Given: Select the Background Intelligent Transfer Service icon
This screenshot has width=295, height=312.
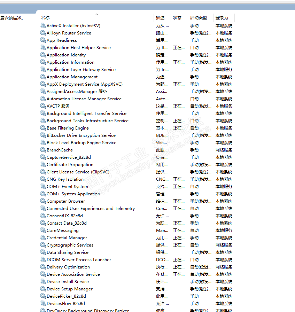Looking at the screenshot, I should coord(43,113).
